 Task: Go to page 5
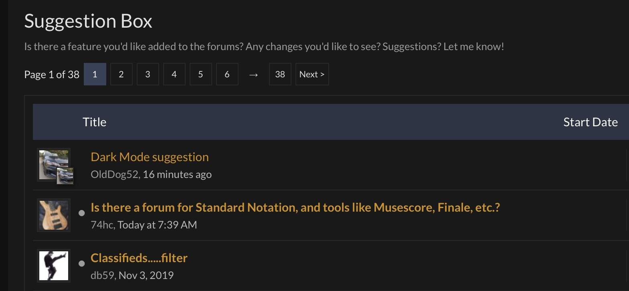pos(200,74)
